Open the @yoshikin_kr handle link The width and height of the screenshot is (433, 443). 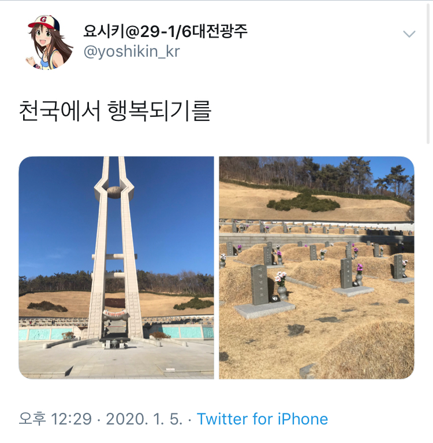(132, 51)
